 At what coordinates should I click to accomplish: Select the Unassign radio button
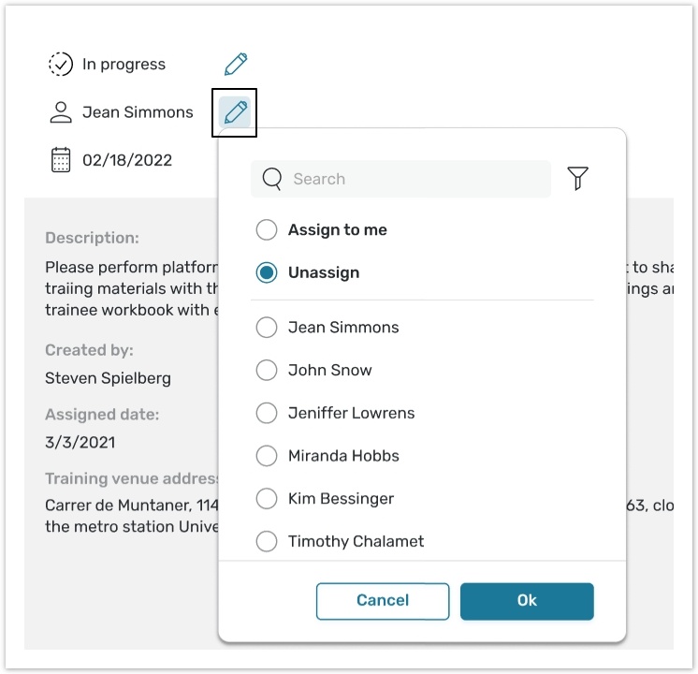coord(267,273)
